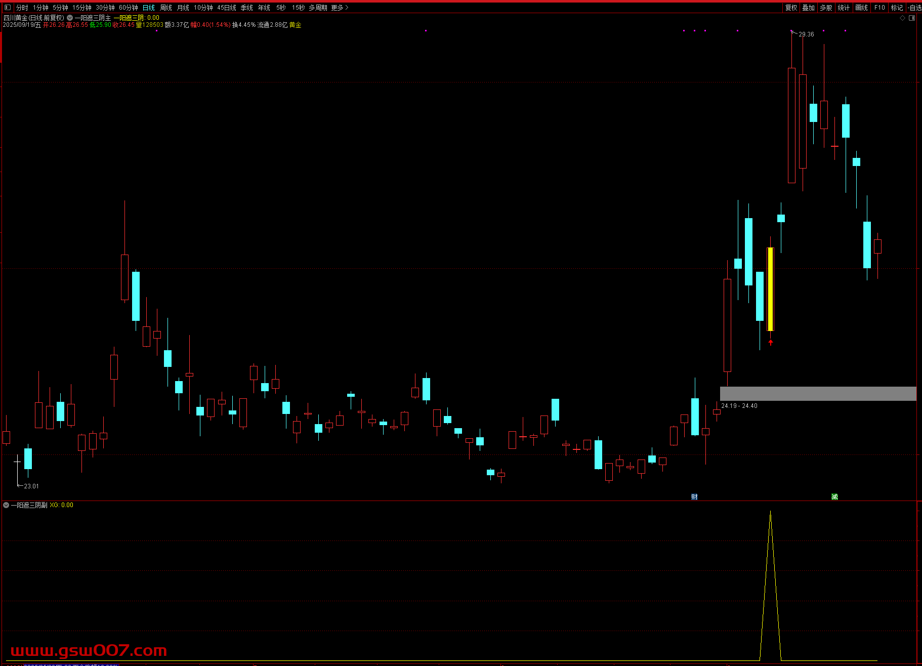The height and width of the screenshot is (666, 922).
Task: Open the main indicator 一阳遮三阴主 dropdown
Action: click(x=70, y=18)
